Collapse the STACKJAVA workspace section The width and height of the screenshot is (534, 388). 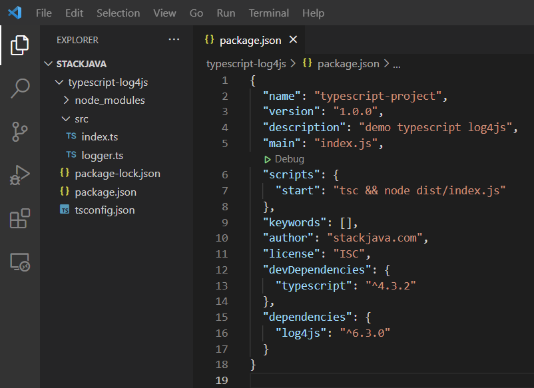click(x=49, y=64)
